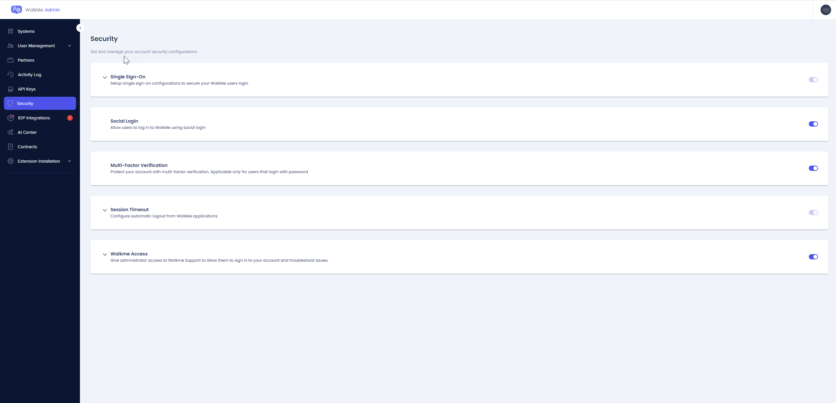Click the API Keys icon
This screenshot has width=836, height=403.
[x=10, y=89]
